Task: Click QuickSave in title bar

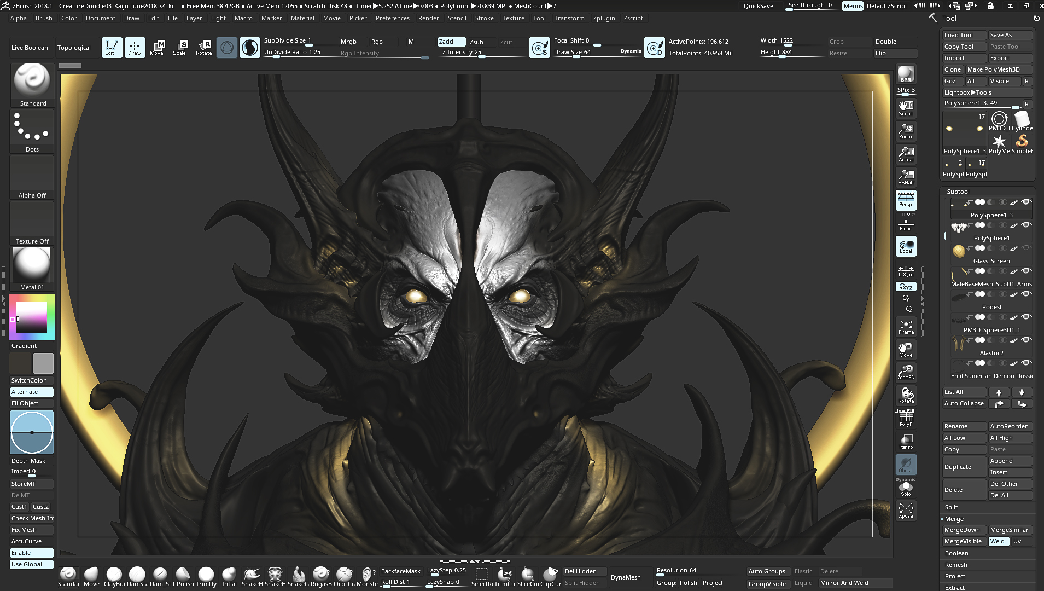Action: pos(758,6)
